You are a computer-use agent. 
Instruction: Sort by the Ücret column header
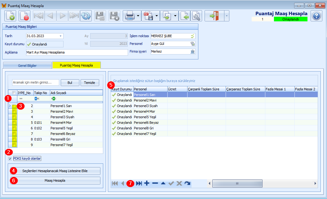pos(177,89)
